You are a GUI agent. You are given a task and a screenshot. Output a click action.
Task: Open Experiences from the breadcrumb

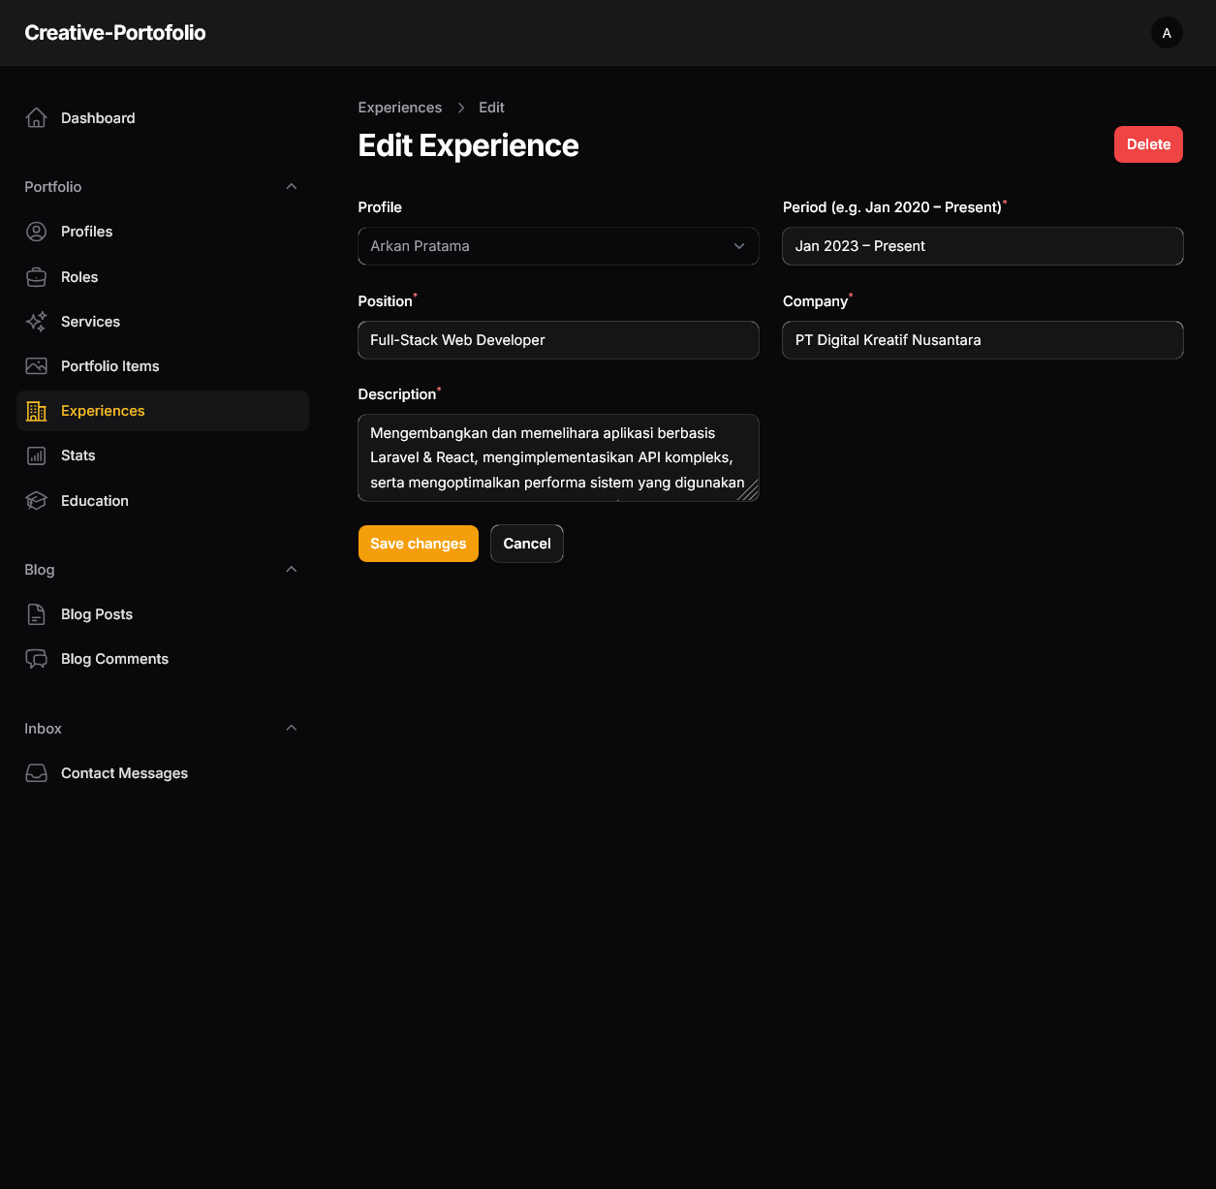[x=399, y=107]
